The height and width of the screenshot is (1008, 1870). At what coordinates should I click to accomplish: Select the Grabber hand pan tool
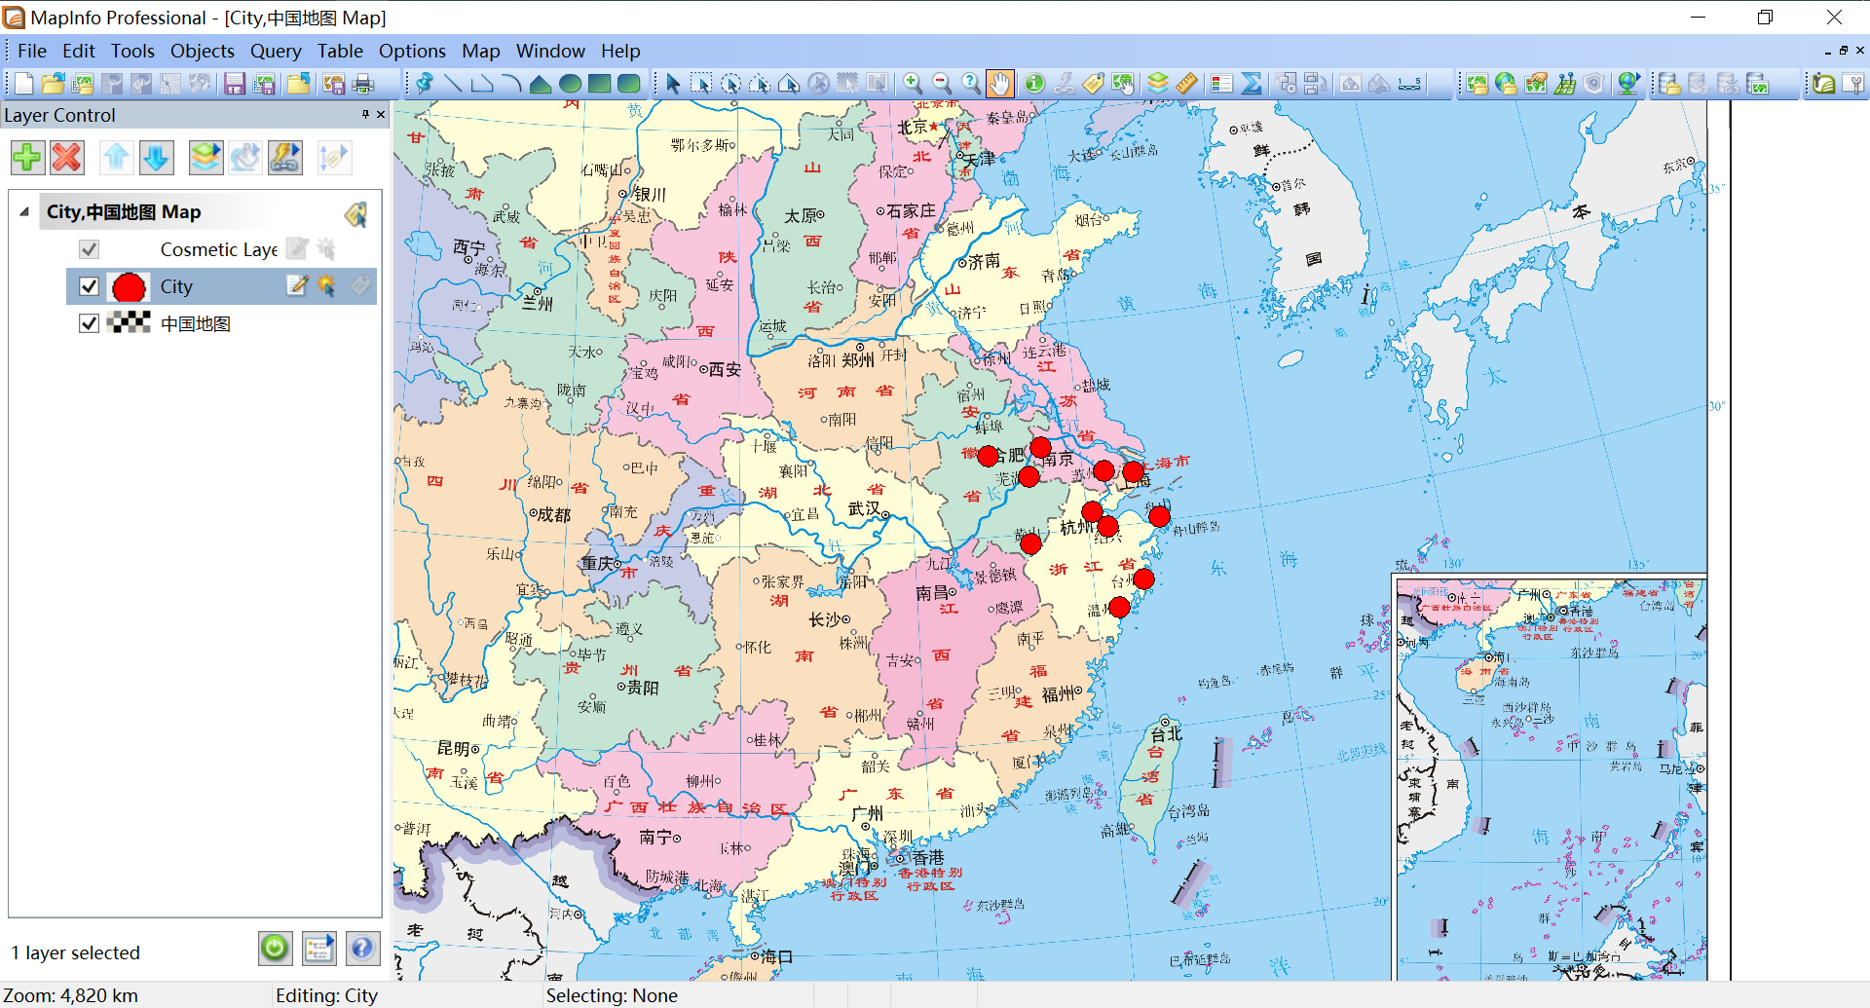1000,84
